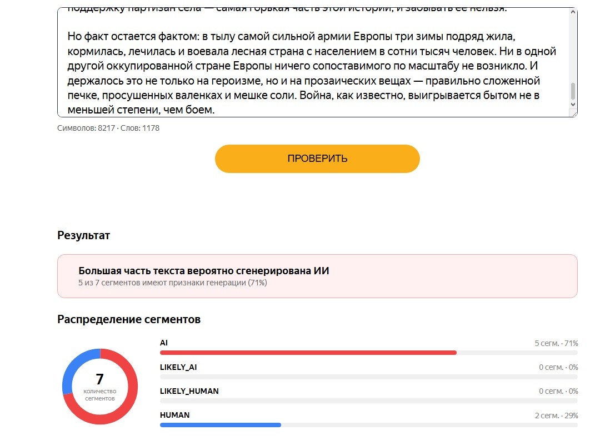Click the '5 сегм. · 71%' value
The width and height of the screenshot is (605, 440).
tap(556, 343)
